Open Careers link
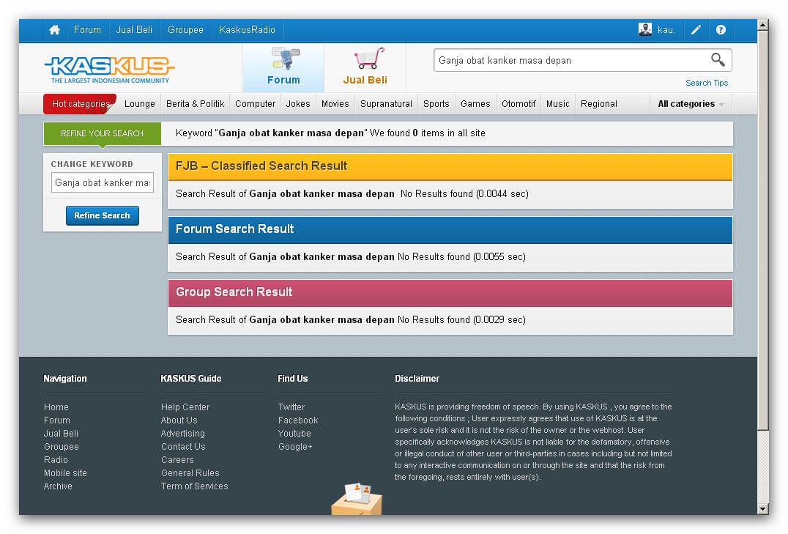This screenshot has width=788, height=534. click(177, 459)
